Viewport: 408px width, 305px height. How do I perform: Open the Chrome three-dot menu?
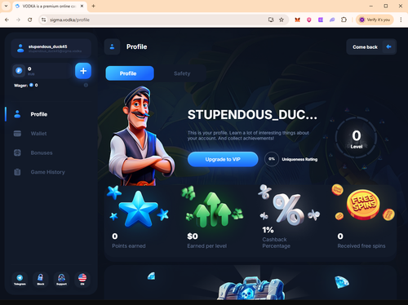pos(401,20)
